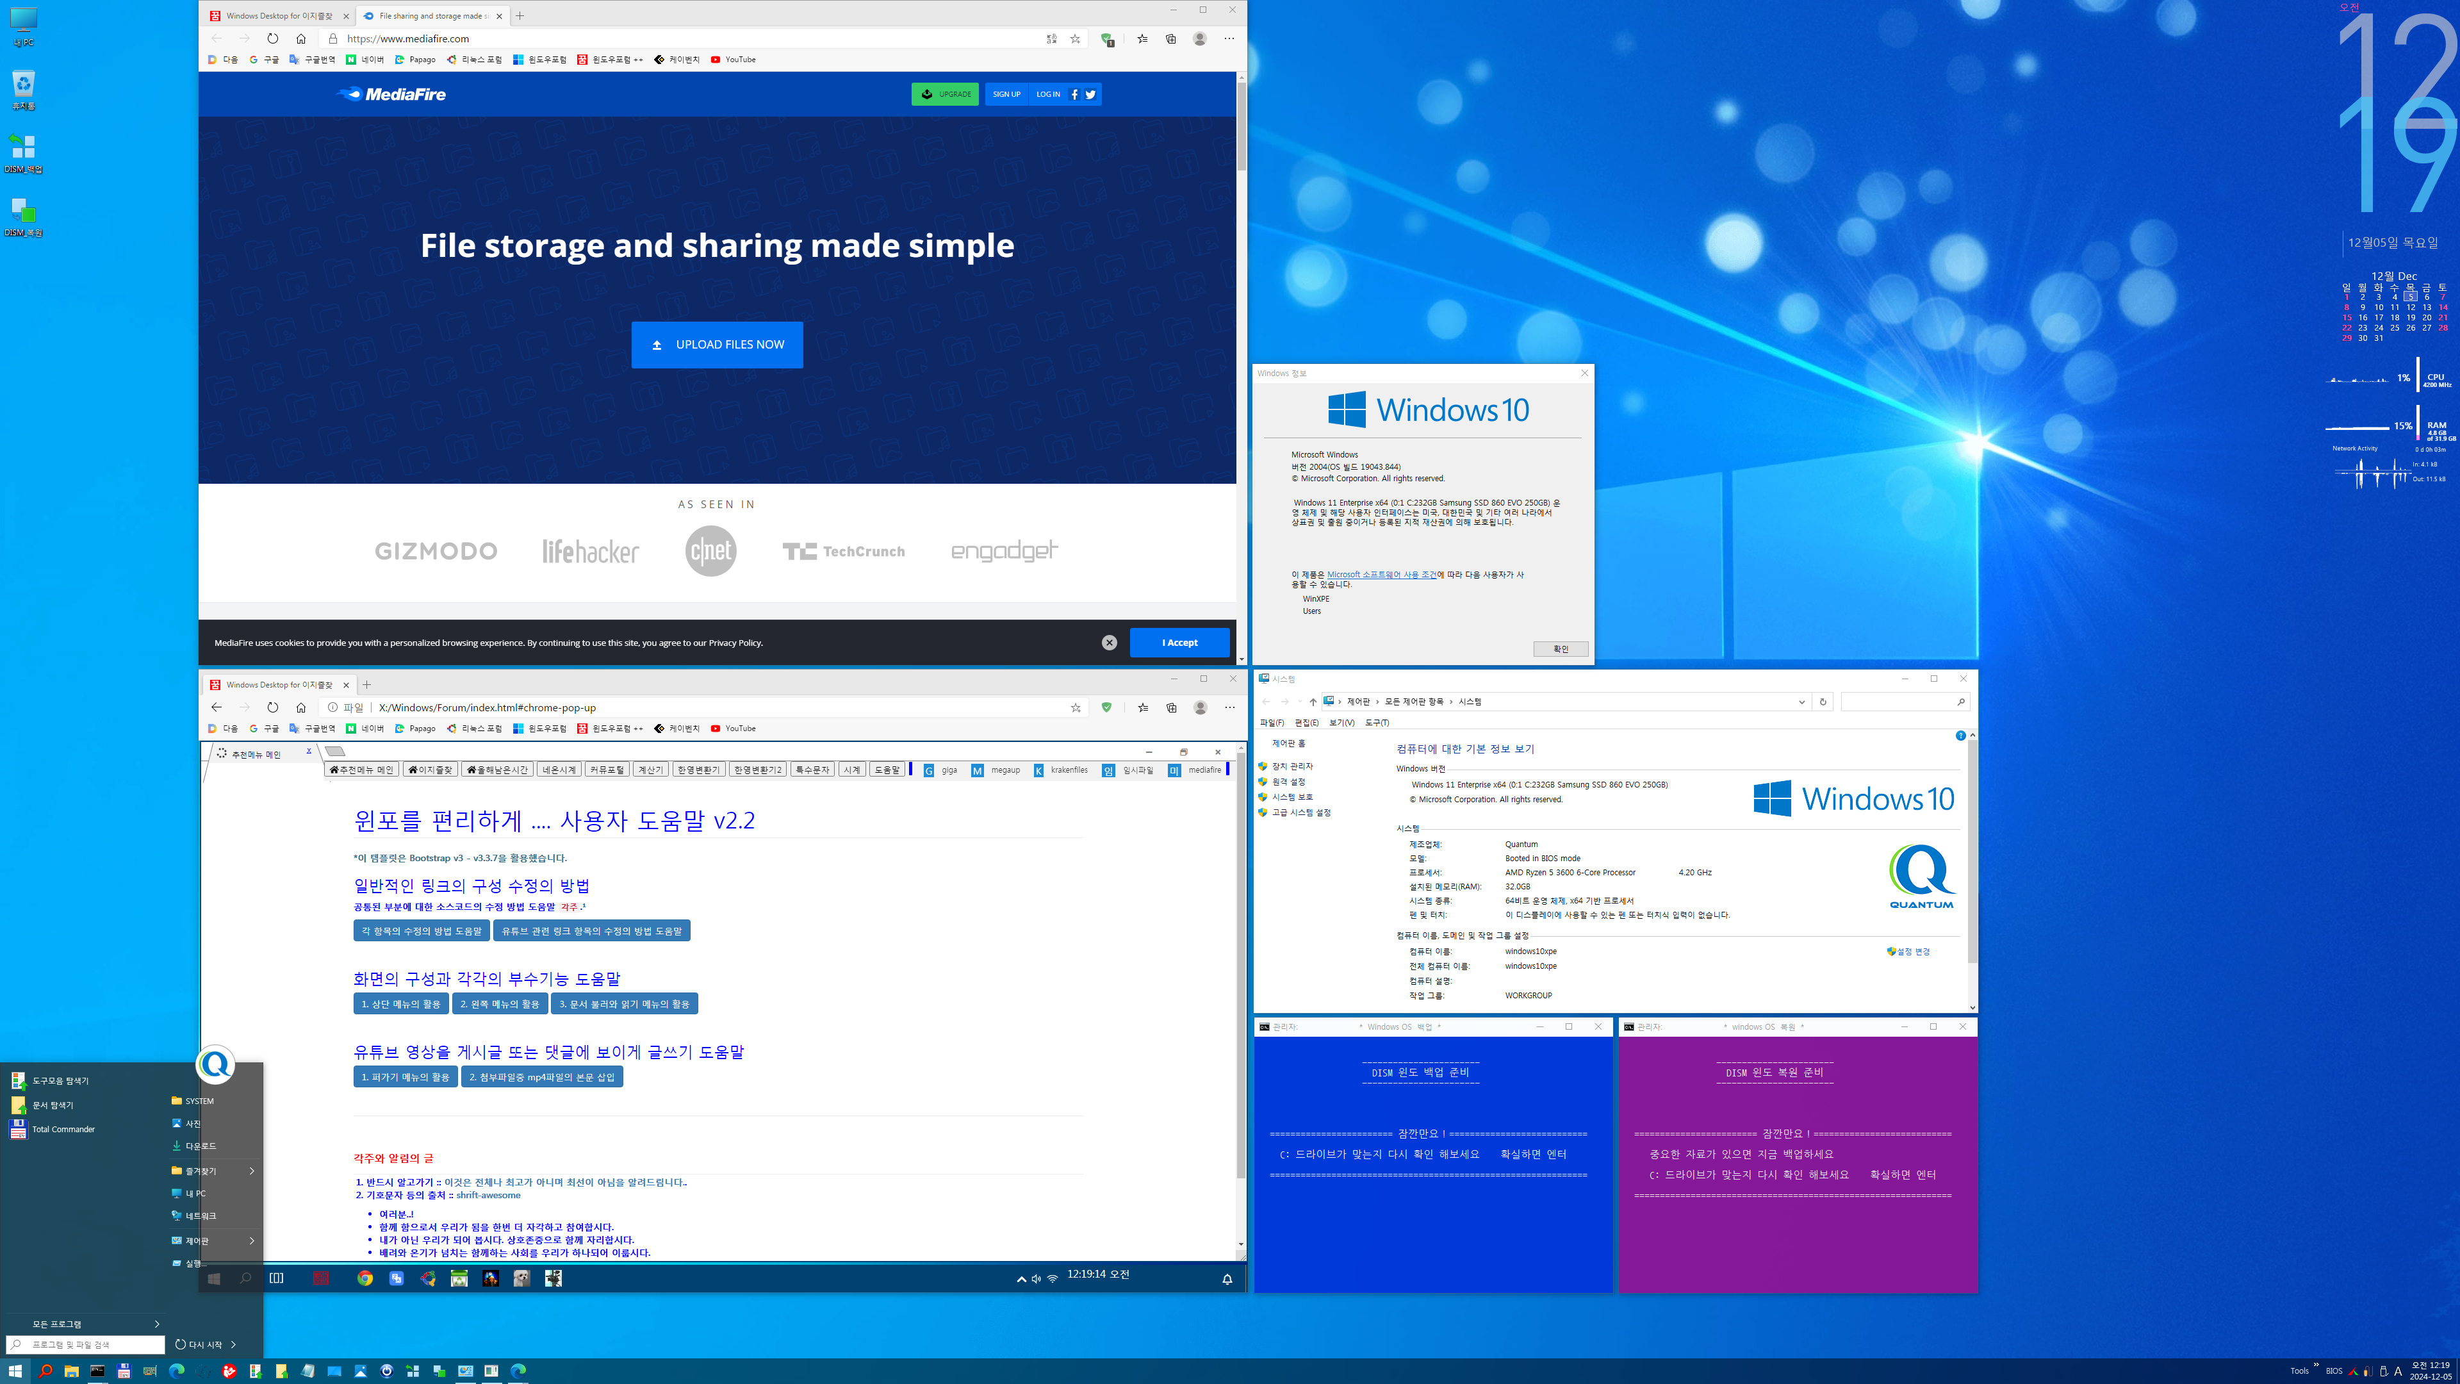Click the green shield extension icon in the lower Edge
This screenshot has height=1384, width=2460.
pyautogui.click(x=1106, y=708)
